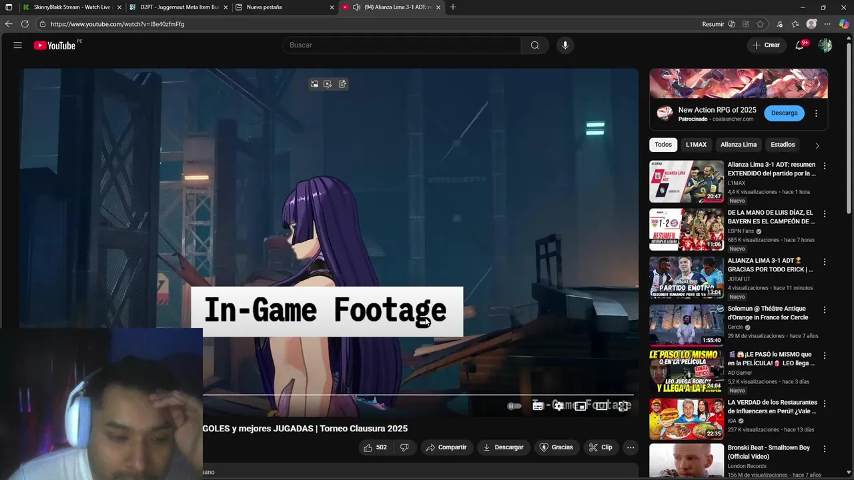Open browser settings and more menu
This screenshot has height=480, width=854.
pos(827,24)
